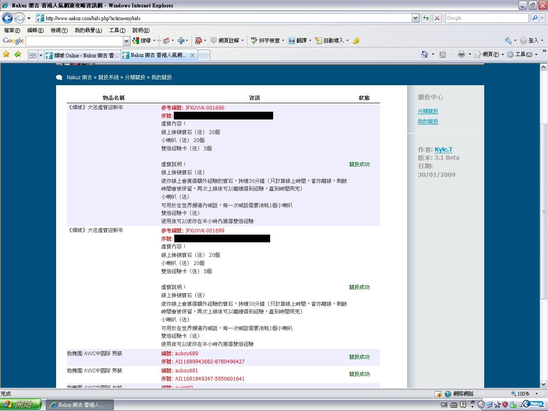Open the 檔案(F) menu
548x411 pixels.
pyautogui.click(x=12, y=30)
